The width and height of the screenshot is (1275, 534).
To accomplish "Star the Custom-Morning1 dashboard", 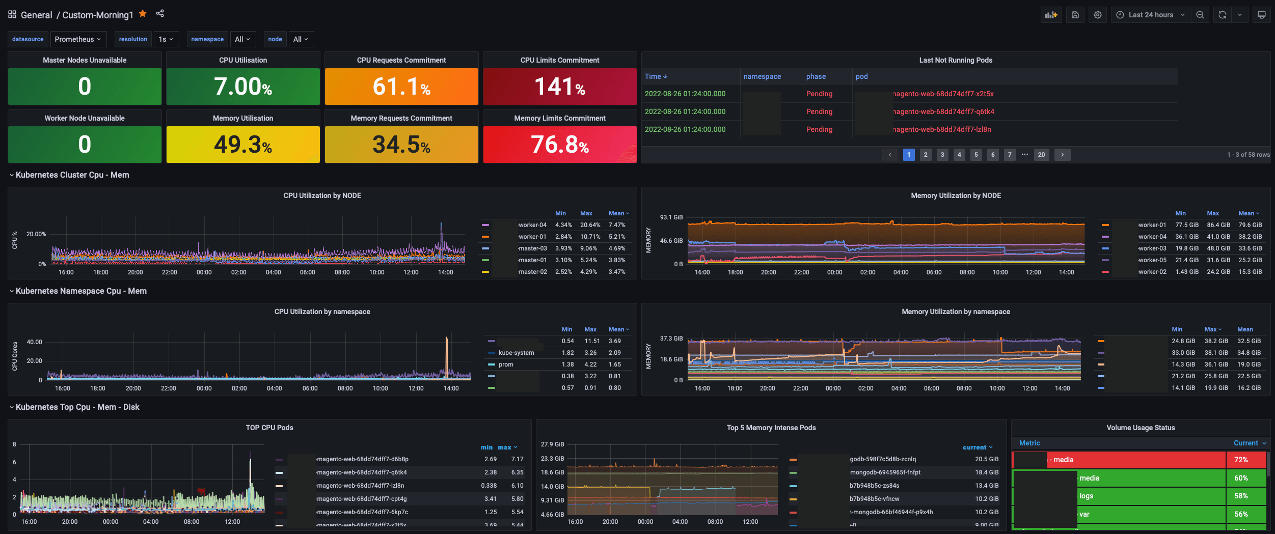I will pos(143,14).
